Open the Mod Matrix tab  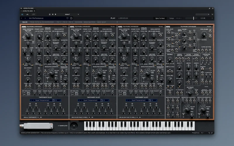(x=90, y=22)
